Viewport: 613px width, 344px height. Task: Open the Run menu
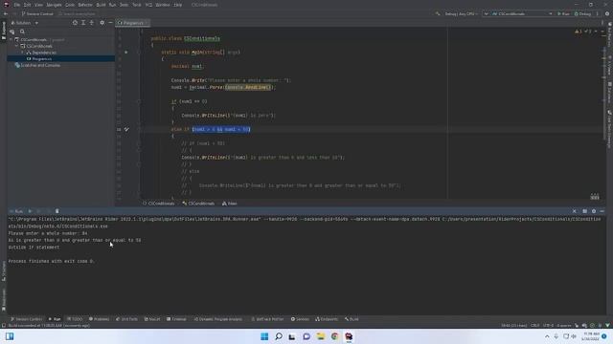click(113, 5)
